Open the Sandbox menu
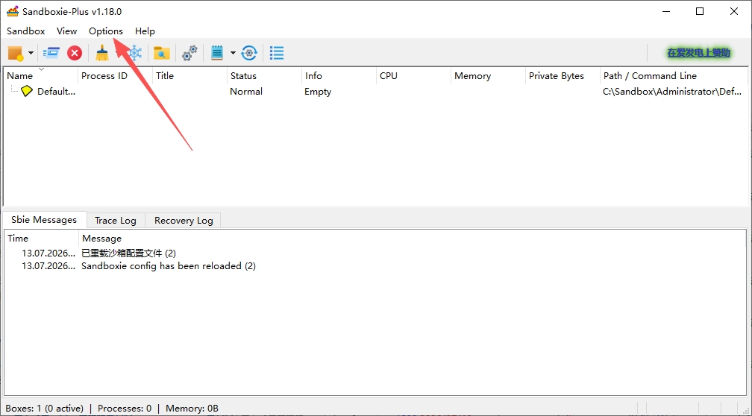The height and width of the screenshot is (416, 752). tap(26, 31)
